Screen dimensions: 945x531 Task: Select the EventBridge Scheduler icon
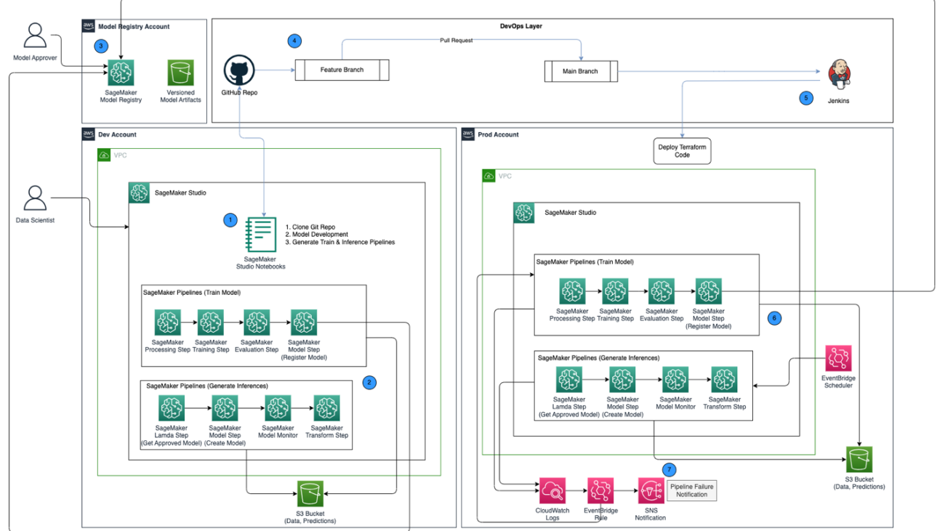pyautogui.click(x=838, y=359)
